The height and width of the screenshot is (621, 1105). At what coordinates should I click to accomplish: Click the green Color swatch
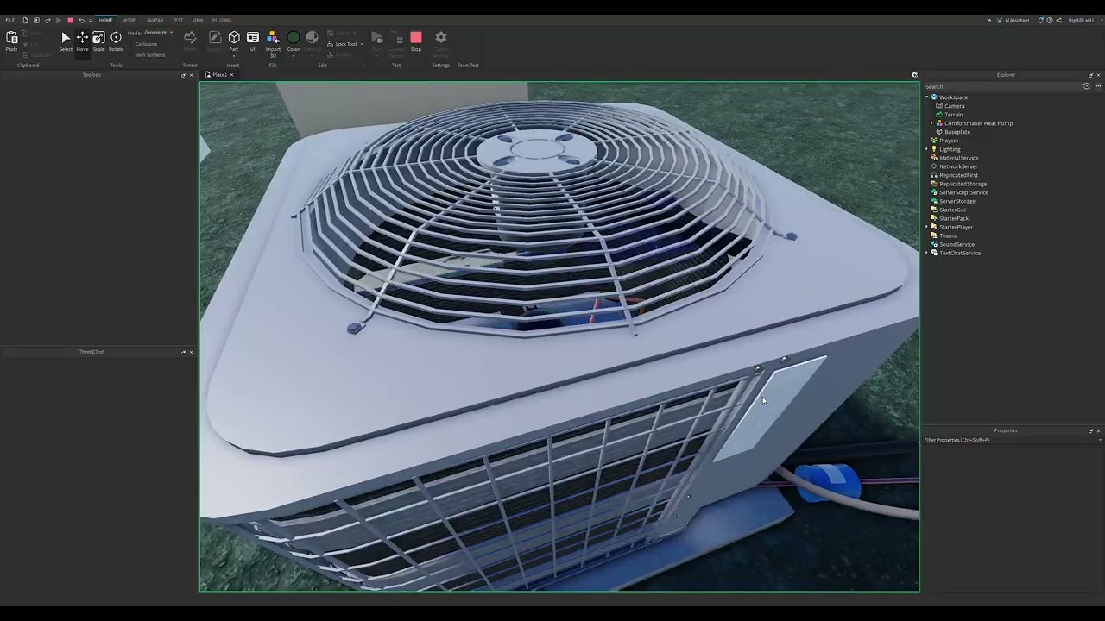point(294,37)
